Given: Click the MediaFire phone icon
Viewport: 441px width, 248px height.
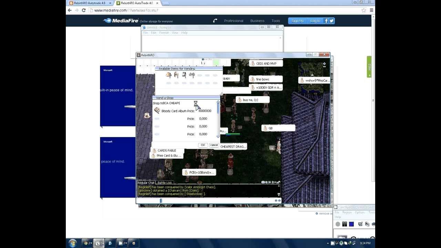Looking at the screenshot, I should [215, 21].
